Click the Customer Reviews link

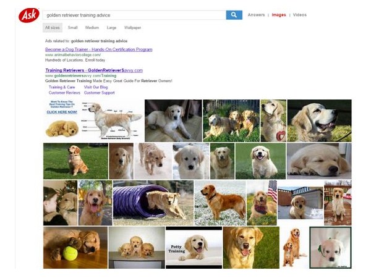tap(64, 93)
